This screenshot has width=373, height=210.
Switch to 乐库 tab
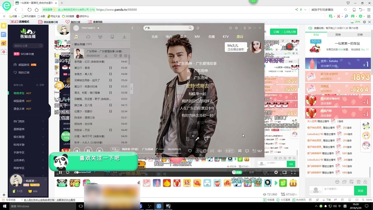[x=155, y=37]
